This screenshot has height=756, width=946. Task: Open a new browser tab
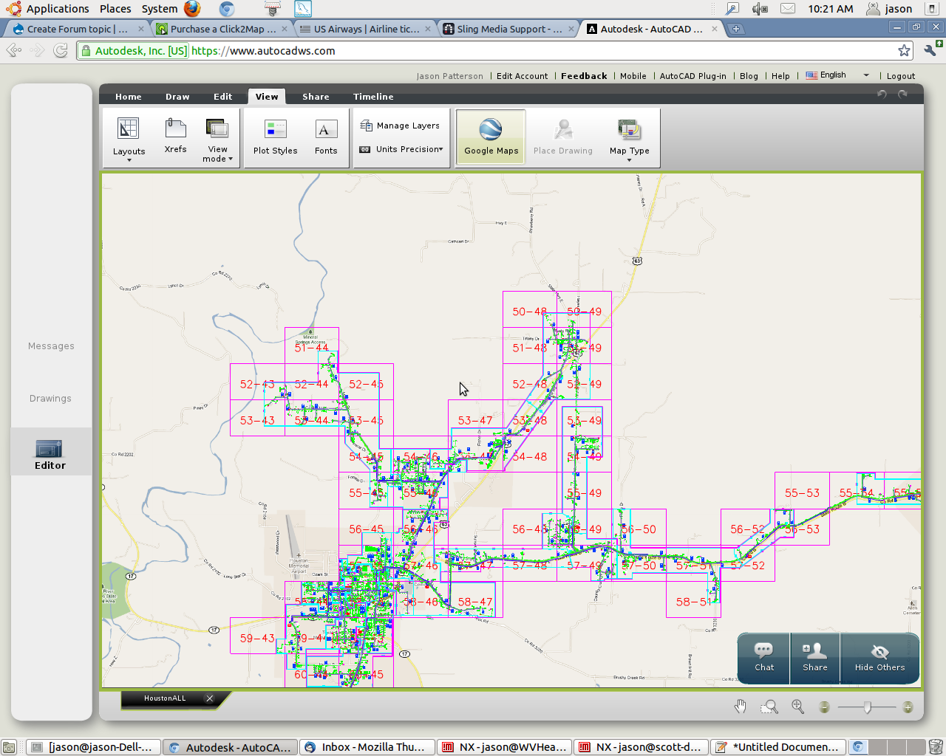tap(736, 29)
